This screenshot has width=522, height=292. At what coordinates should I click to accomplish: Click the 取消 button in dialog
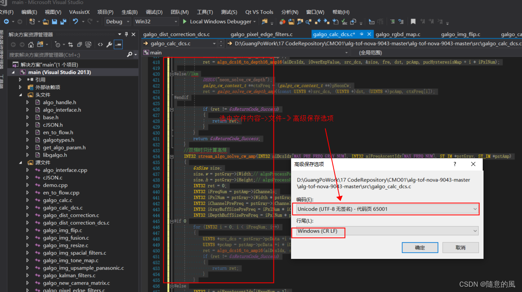[461, 247]
